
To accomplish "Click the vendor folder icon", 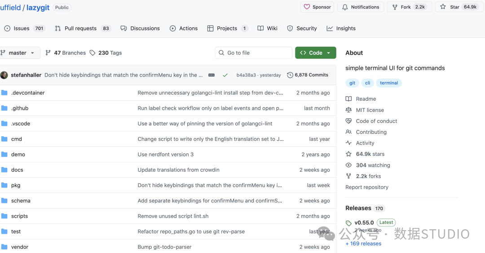I will pos(4,247).
